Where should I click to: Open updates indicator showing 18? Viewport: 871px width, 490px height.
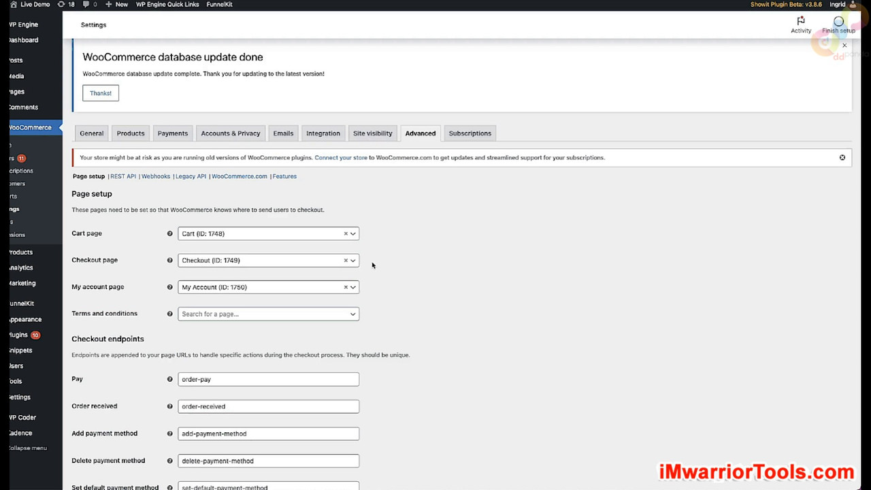[66, 4]
